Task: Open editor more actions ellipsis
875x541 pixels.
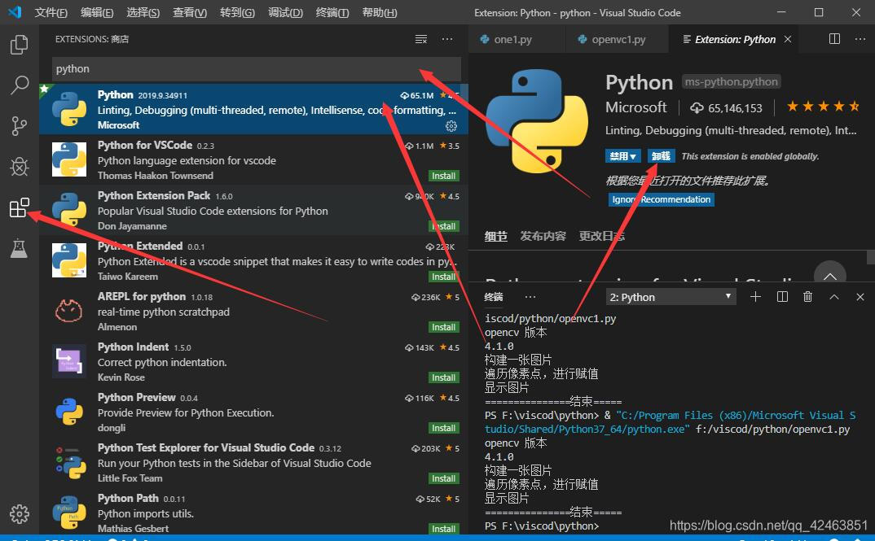Action: click(x=860, y=39)
